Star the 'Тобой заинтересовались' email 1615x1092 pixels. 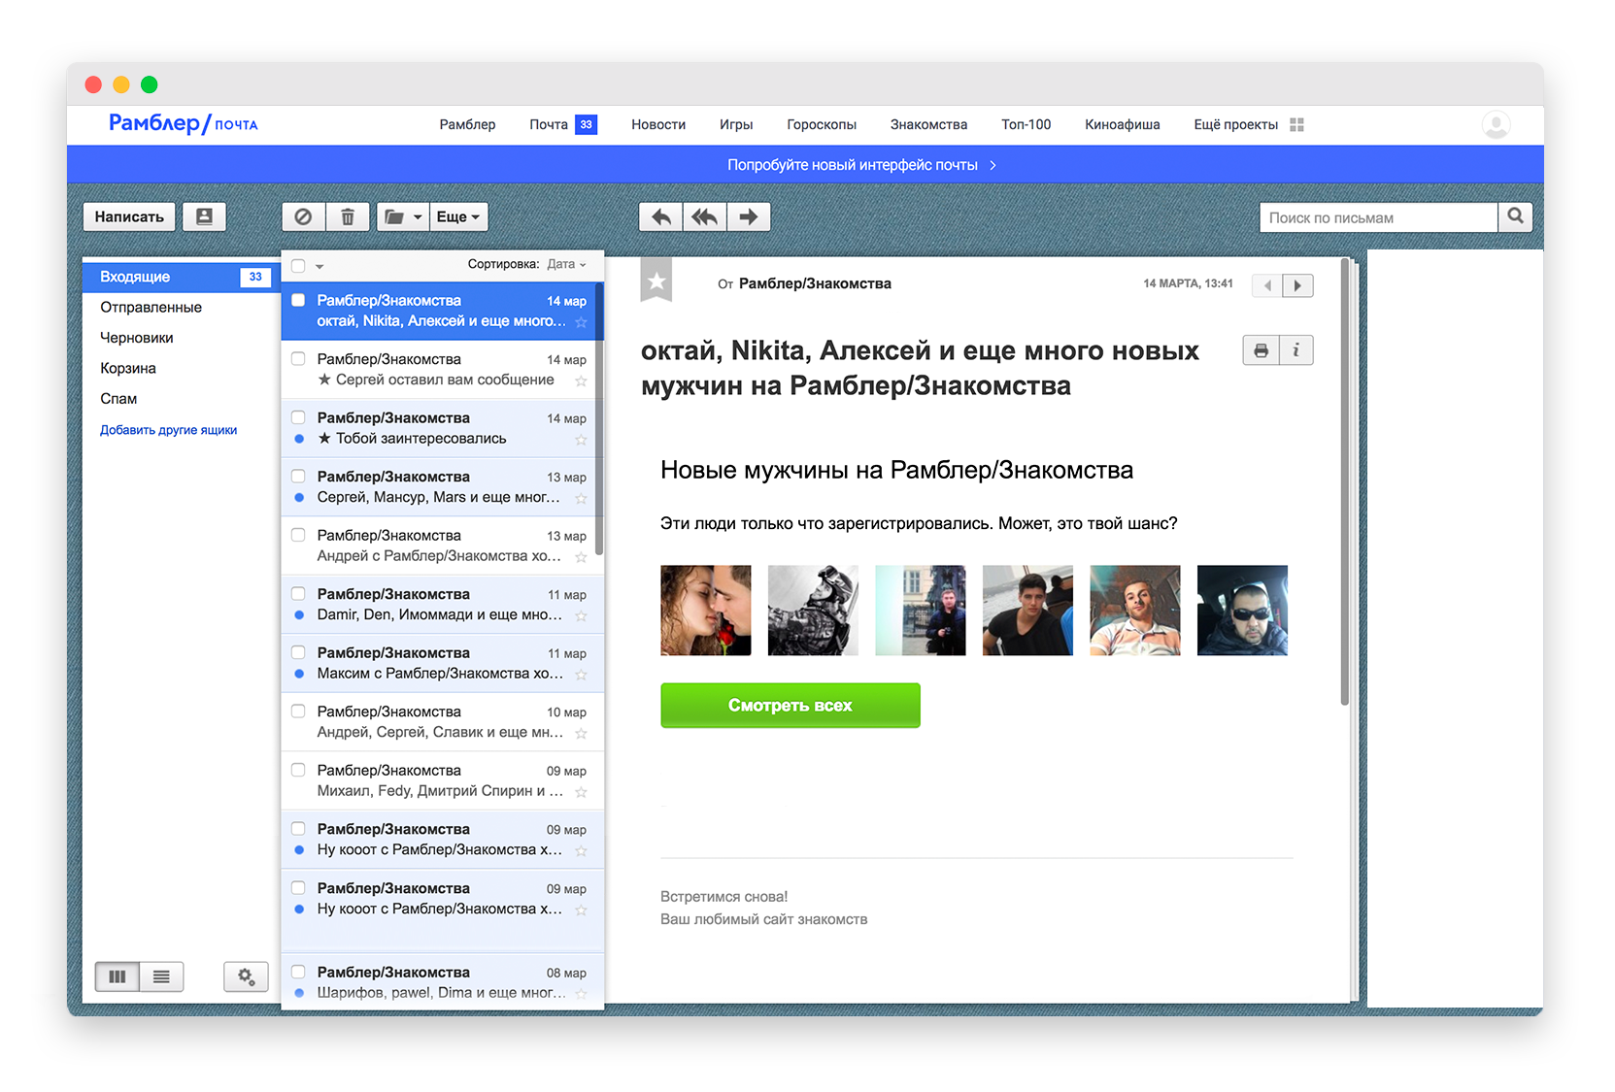[x=581, y=440]
